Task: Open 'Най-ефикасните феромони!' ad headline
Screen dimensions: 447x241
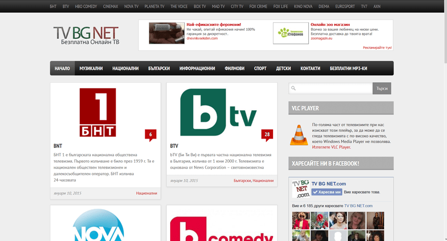Action: coord(214,24)
